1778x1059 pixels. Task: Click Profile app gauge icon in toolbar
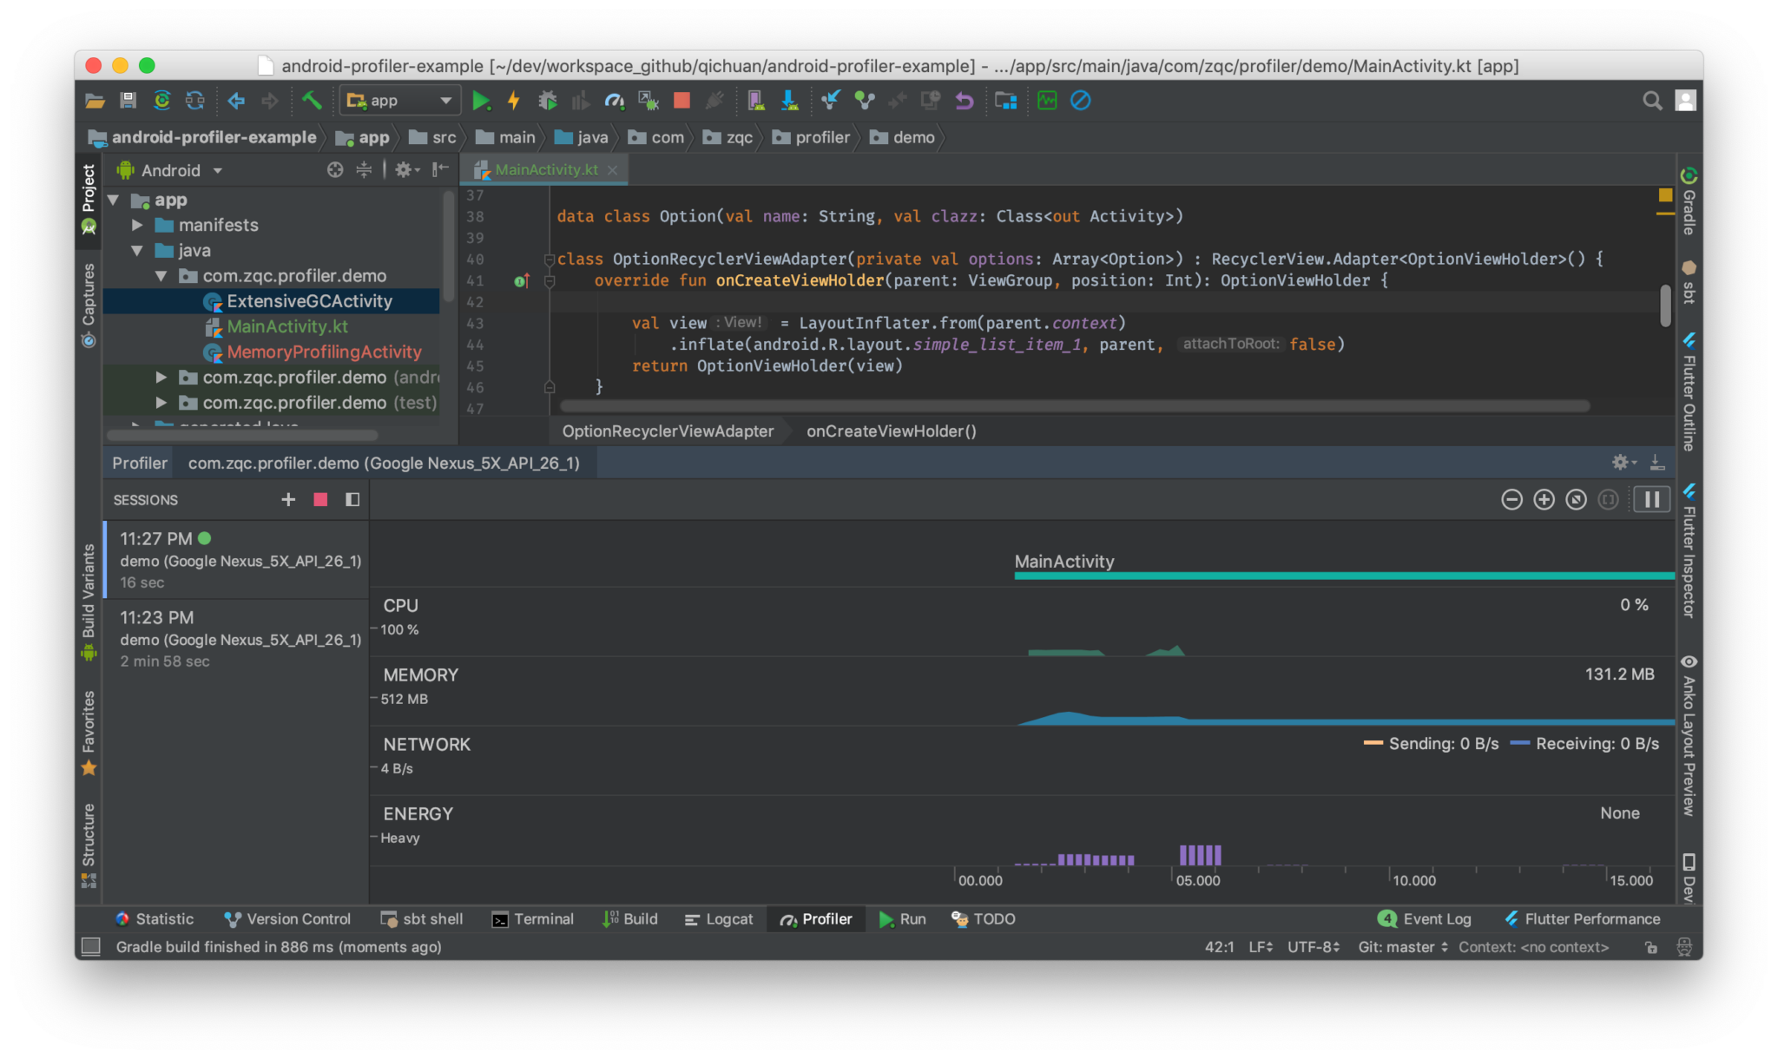click(x=614, y=101)
